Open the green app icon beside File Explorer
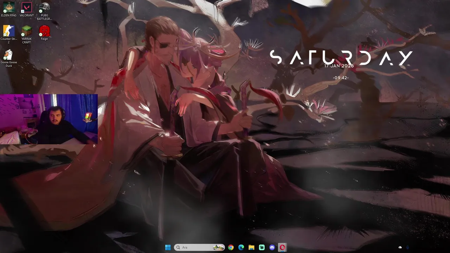 pyautogui.click(x=262, y=247)
